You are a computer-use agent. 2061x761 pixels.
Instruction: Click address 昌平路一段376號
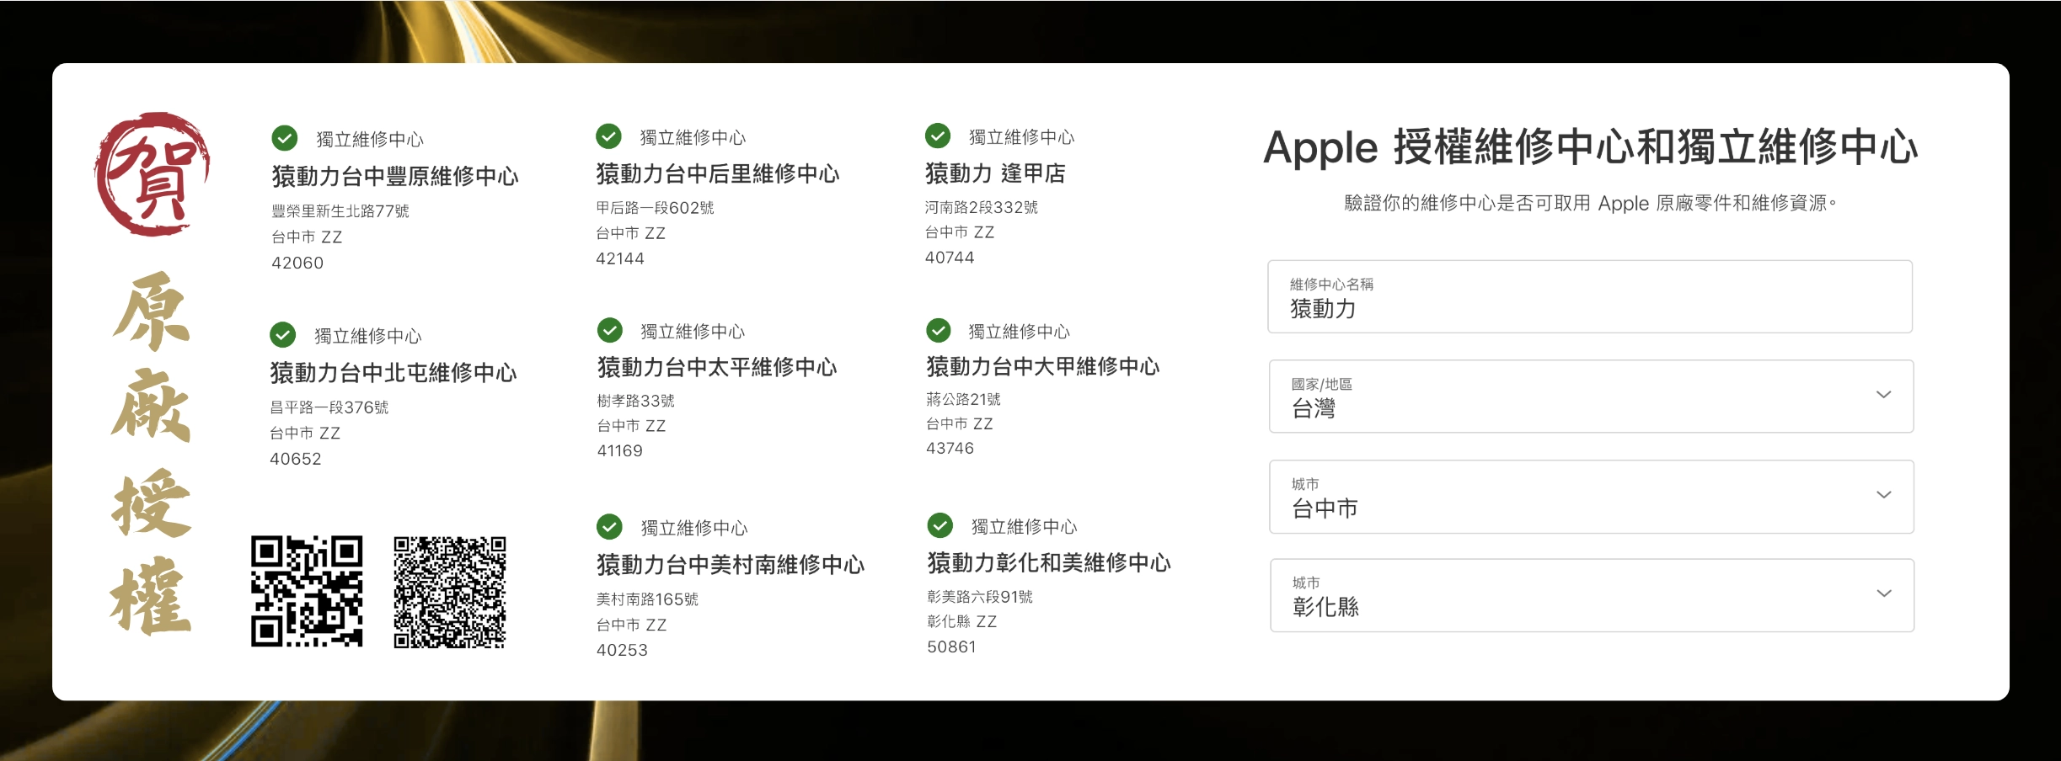(x=329, y=407)
